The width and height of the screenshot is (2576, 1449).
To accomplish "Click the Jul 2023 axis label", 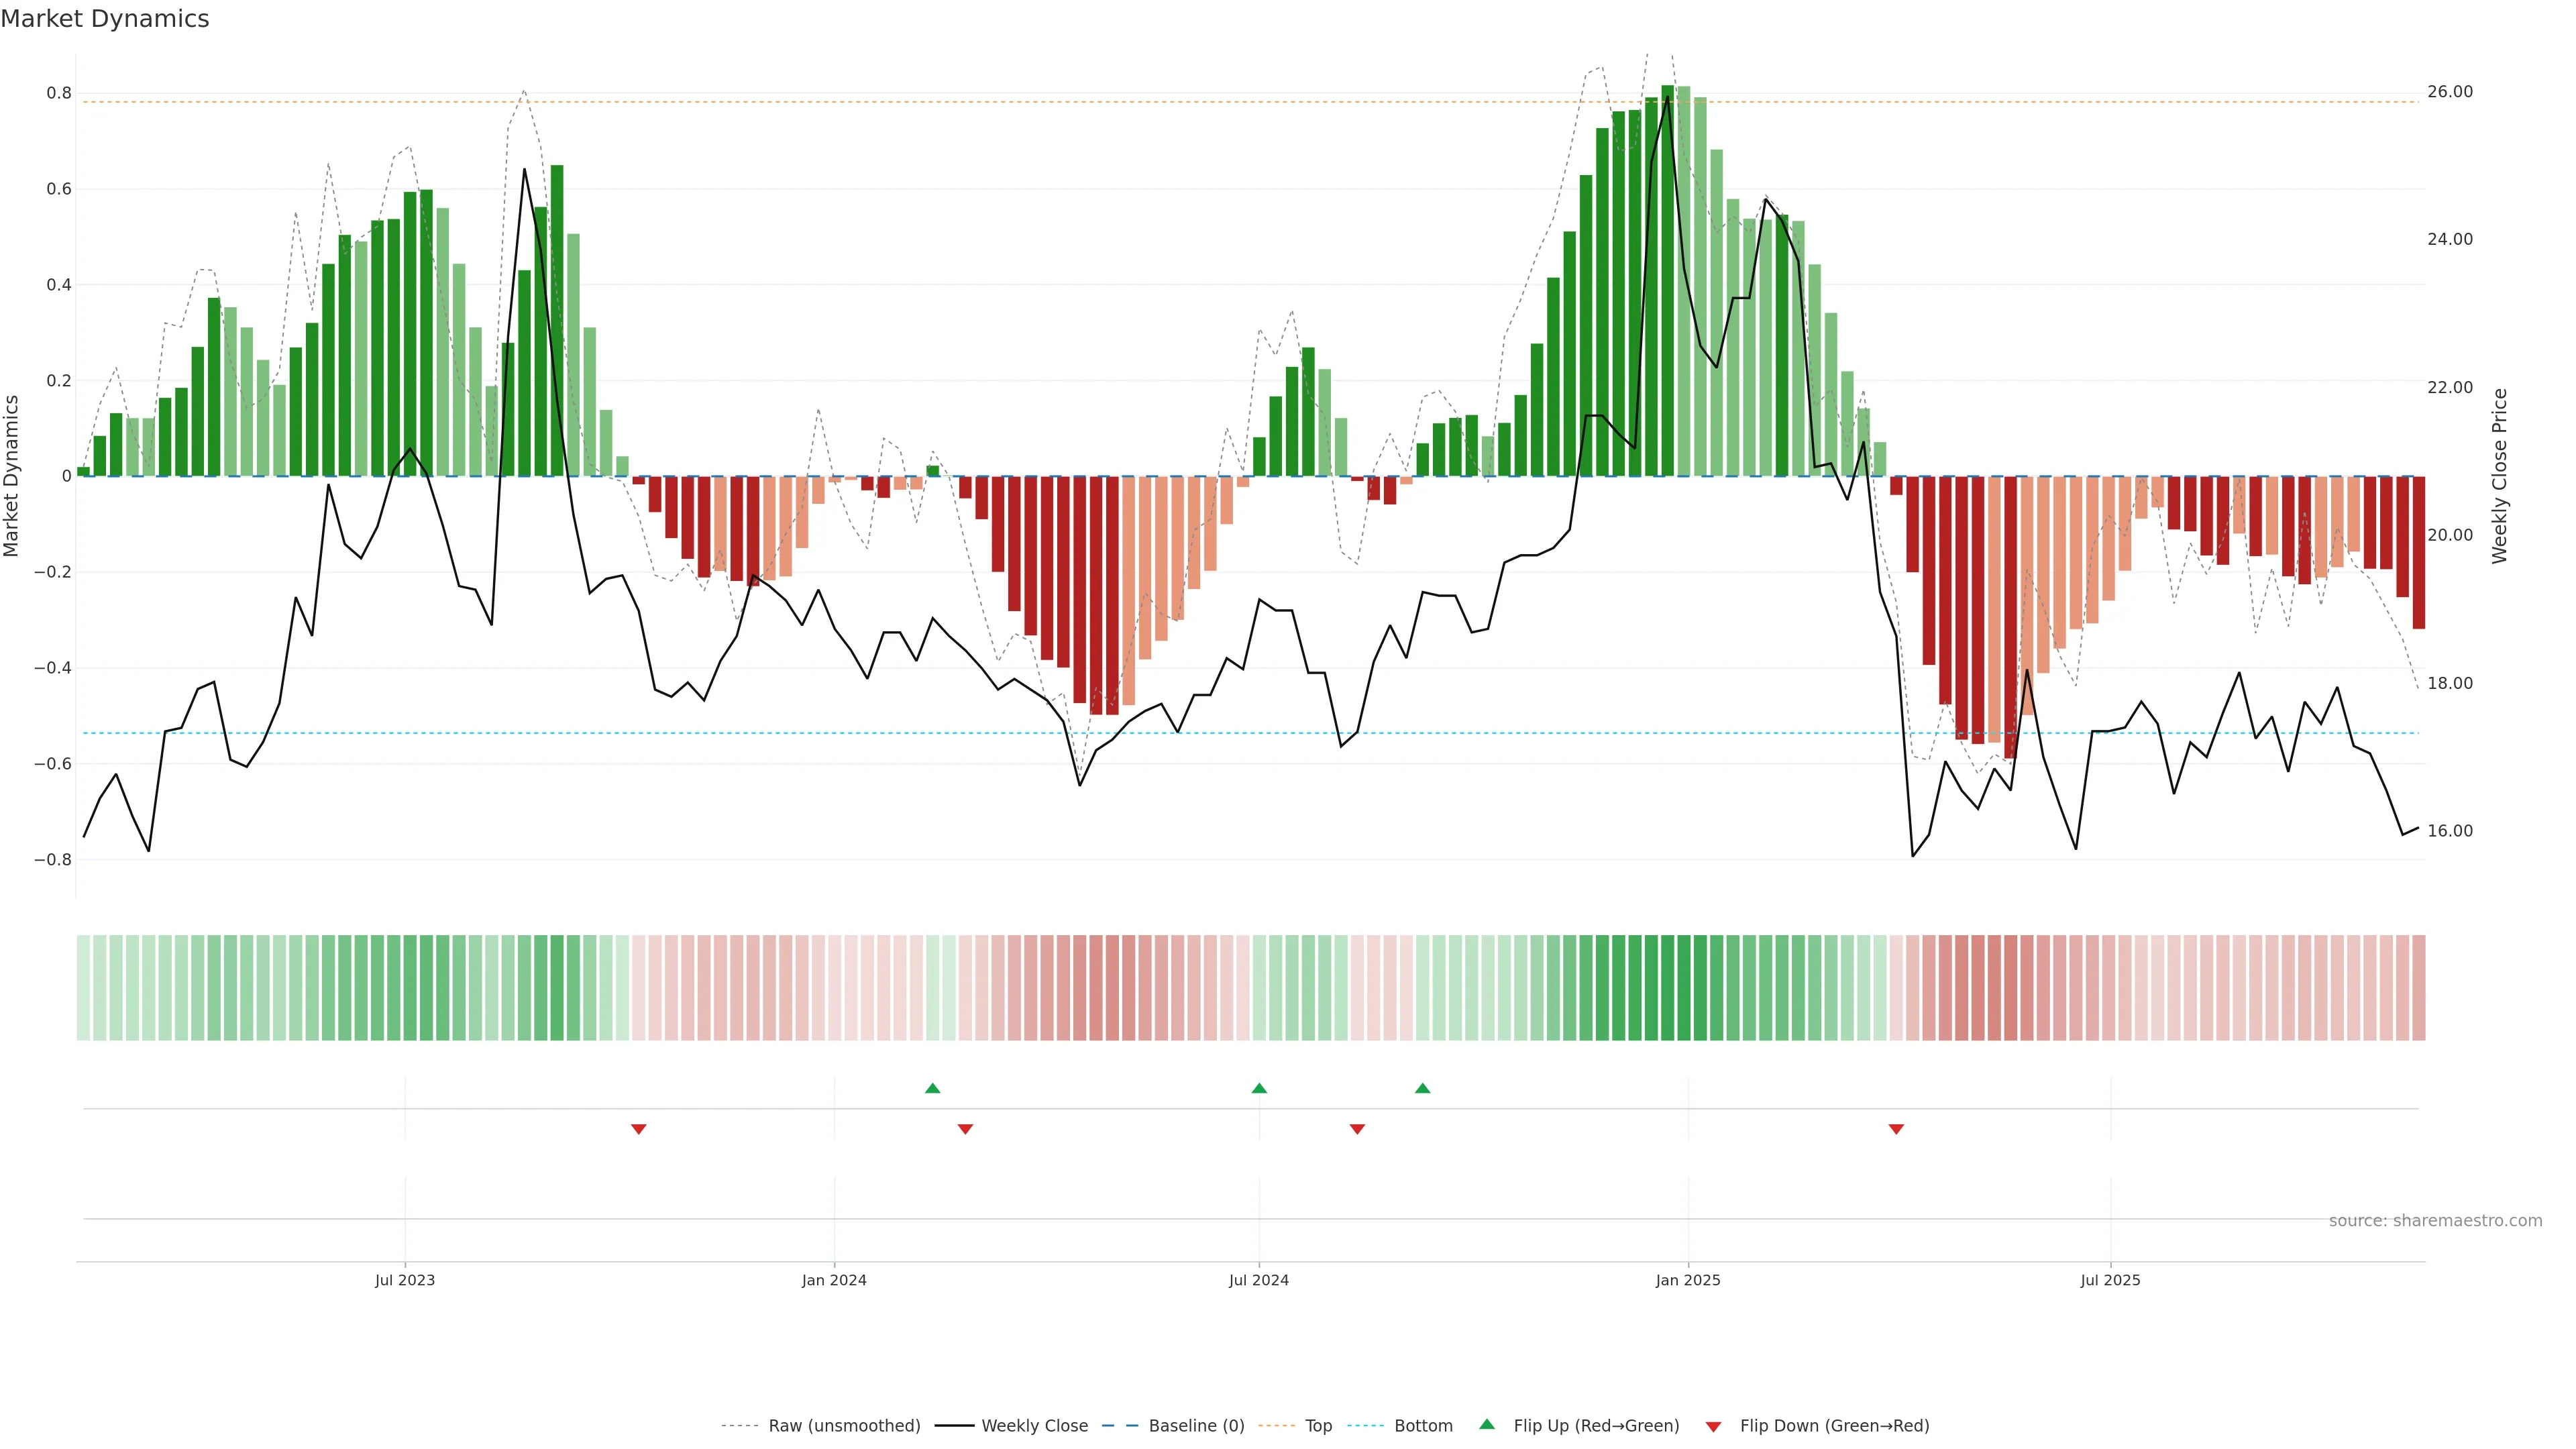I will [x=405, y=1280].
